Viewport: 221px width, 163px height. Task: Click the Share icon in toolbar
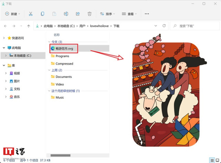78,14
